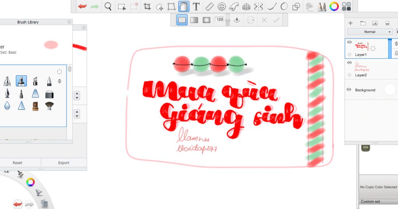The image size is (398, 209).
Task: Cancel the fill with the X button
Action: (x=264, y=20)
